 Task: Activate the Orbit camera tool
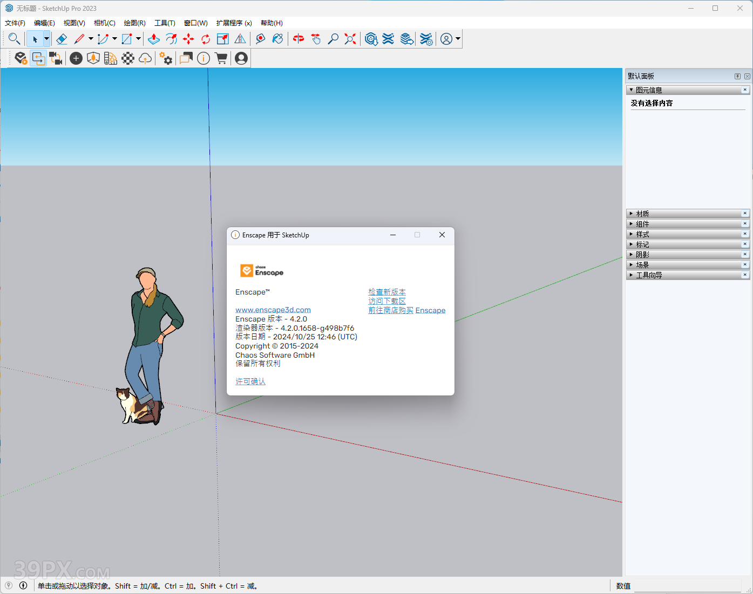pyautogui.click(x=299, y=39)
